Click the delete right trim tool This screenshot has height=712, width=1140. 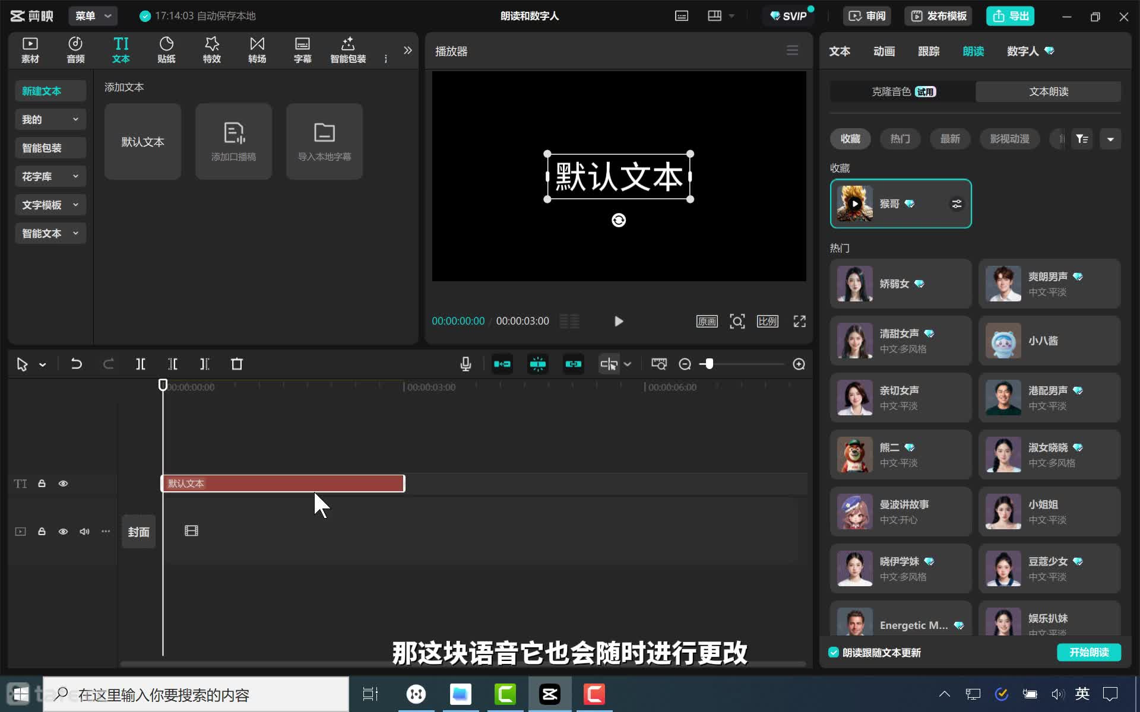[x=205, y=364]
